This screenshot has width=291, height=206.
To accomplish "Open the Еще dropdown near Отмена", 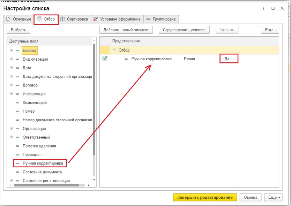I will [273, 198].
